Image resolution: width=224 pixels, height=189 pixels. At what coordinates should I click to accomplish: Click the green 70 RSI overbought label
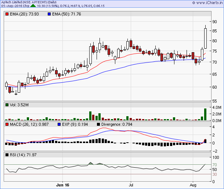214,165
